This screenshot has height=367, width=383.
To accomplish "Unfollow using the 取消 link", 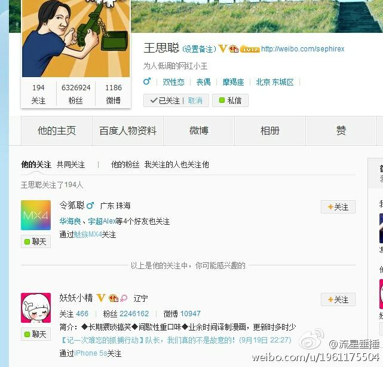I will [195, 100].
